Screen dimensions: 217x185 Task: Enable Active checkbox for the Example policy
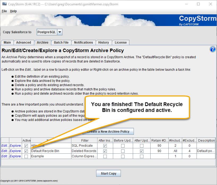tap(26, 156)
